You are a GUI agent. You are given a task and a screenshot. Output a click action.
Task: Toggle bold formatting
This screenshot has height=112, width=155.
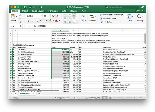coord(29,21)
